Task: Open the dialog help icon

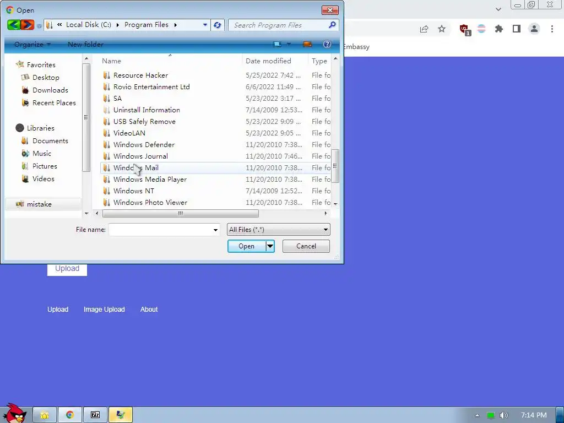Action: [x=327, y=44]
